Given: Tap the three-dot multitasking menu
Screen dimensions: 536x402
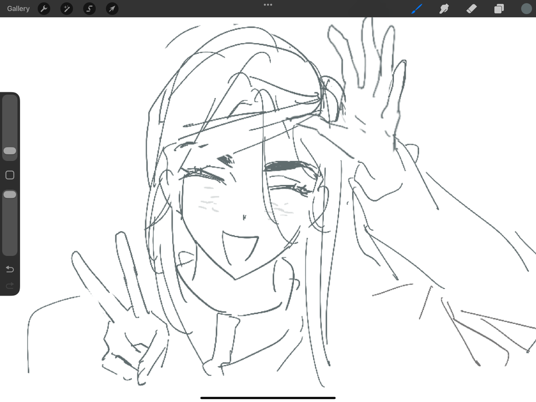Looking at the screenshot, I should (268, 4).
